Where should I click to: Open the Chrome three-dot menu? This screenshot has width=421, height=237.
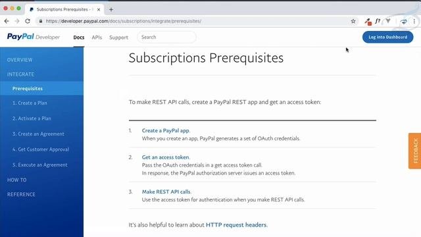pyautogui.click(x=414, y=21)
